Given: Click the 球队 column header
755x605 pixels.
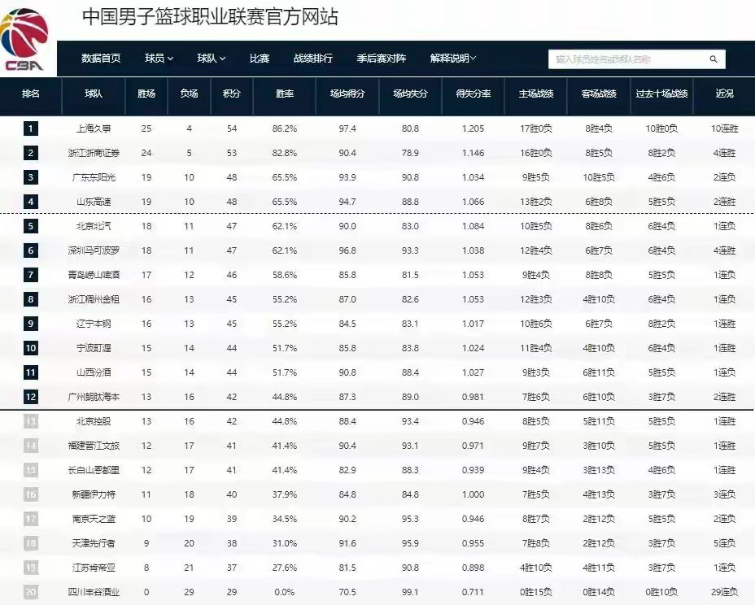Looking at the screenshot, I should click(94, 94).
